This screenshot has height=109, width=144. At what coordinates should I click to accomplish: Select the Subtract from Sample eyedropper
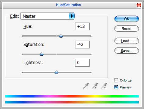point(104,86)
